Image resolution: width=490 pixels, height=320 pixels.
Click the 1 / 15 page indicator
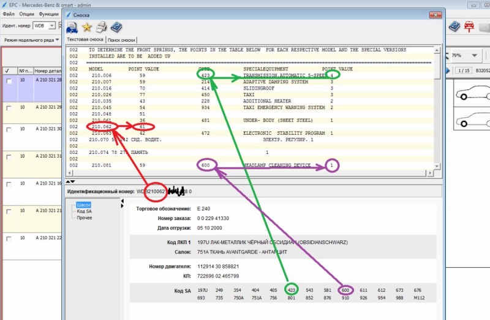464,70
